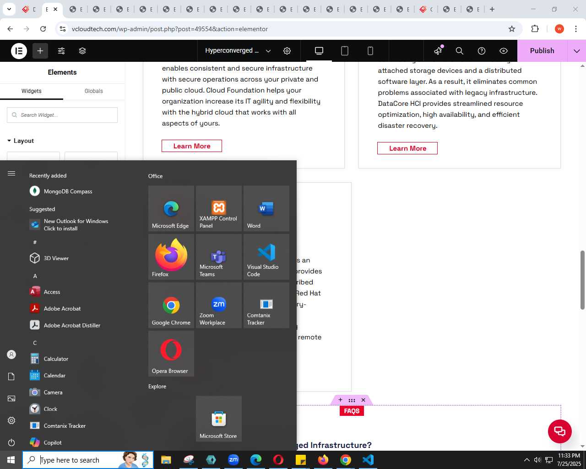Open the Opera Browser tile
586x469 pixels.
click(171, 354)
